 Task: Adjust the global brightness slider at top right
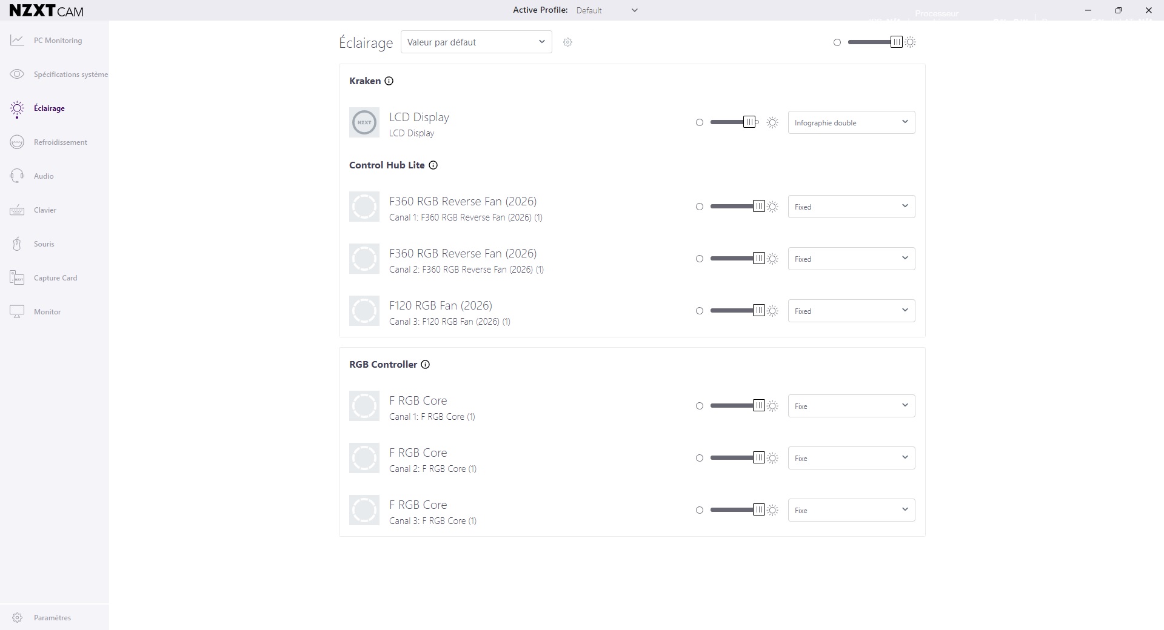[874, 42]
